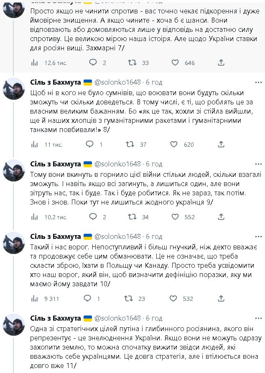Screen dimensions: 265x373
Task: Retweet the tweet with 23 retweets
Action: 130,298
